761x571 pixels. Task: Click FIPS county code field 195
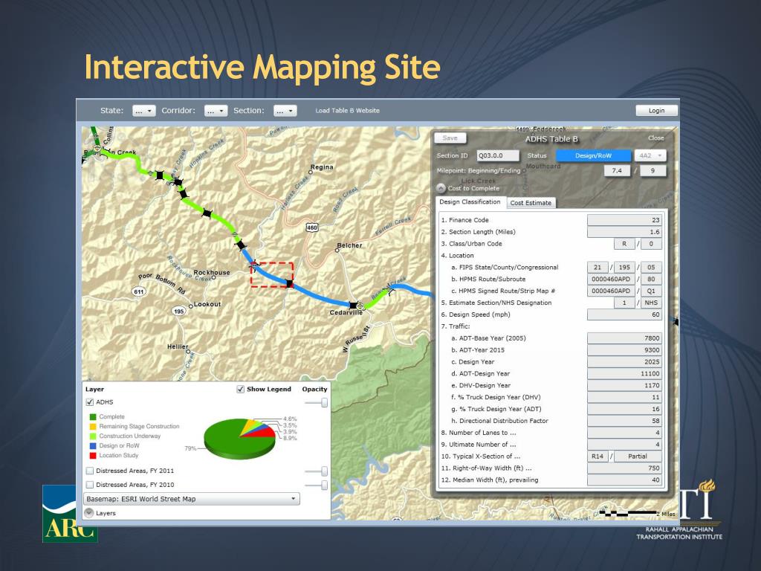[x=624, y=267]
